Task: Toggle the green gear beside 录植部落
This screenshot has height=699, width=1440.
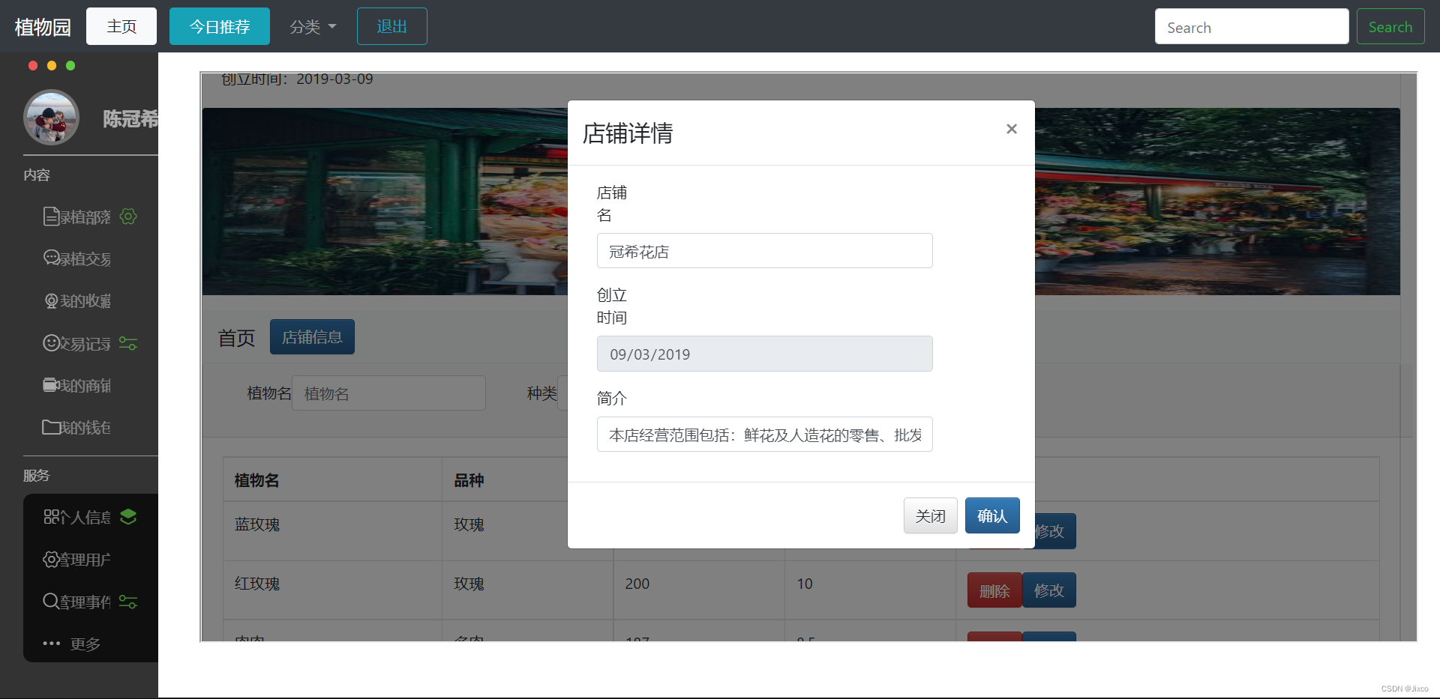Action: pyautogui.click(x=127, y=217)
